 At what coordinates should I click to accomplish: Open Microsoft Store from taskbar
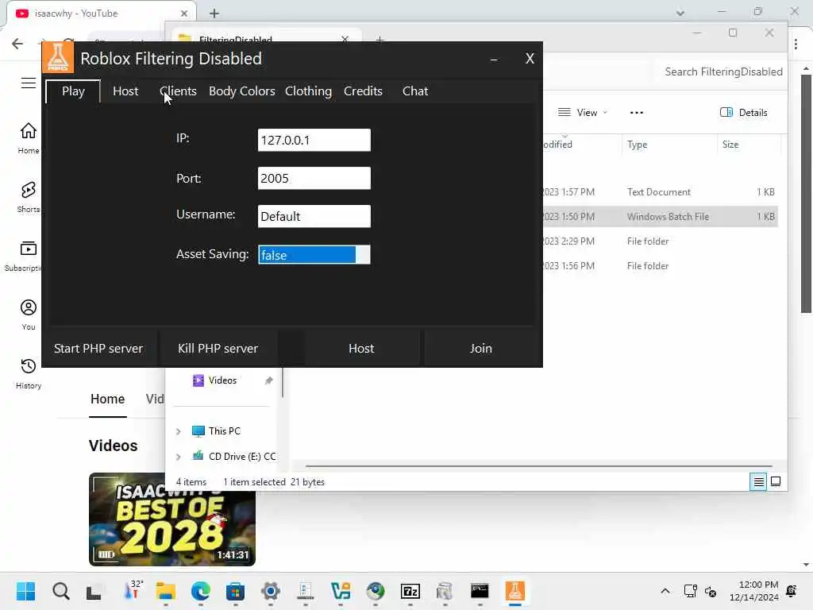coord(235,591)
